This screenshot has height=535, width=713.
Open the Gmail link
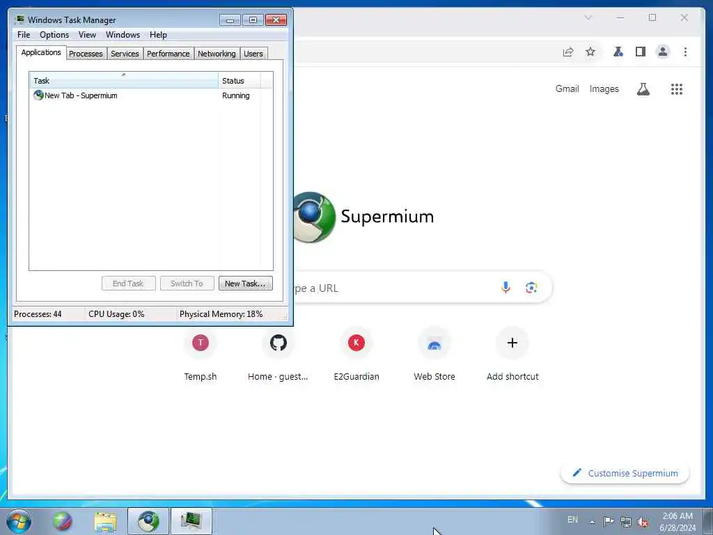(x=567, y=88)
